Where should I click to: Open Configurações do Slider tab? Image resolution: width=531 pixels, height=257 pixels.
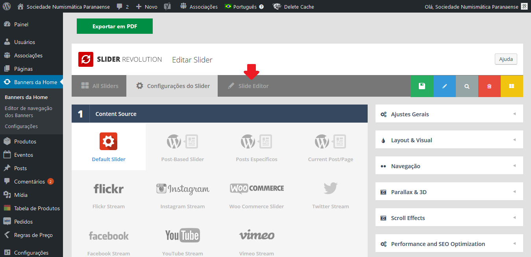click(172, 86)
